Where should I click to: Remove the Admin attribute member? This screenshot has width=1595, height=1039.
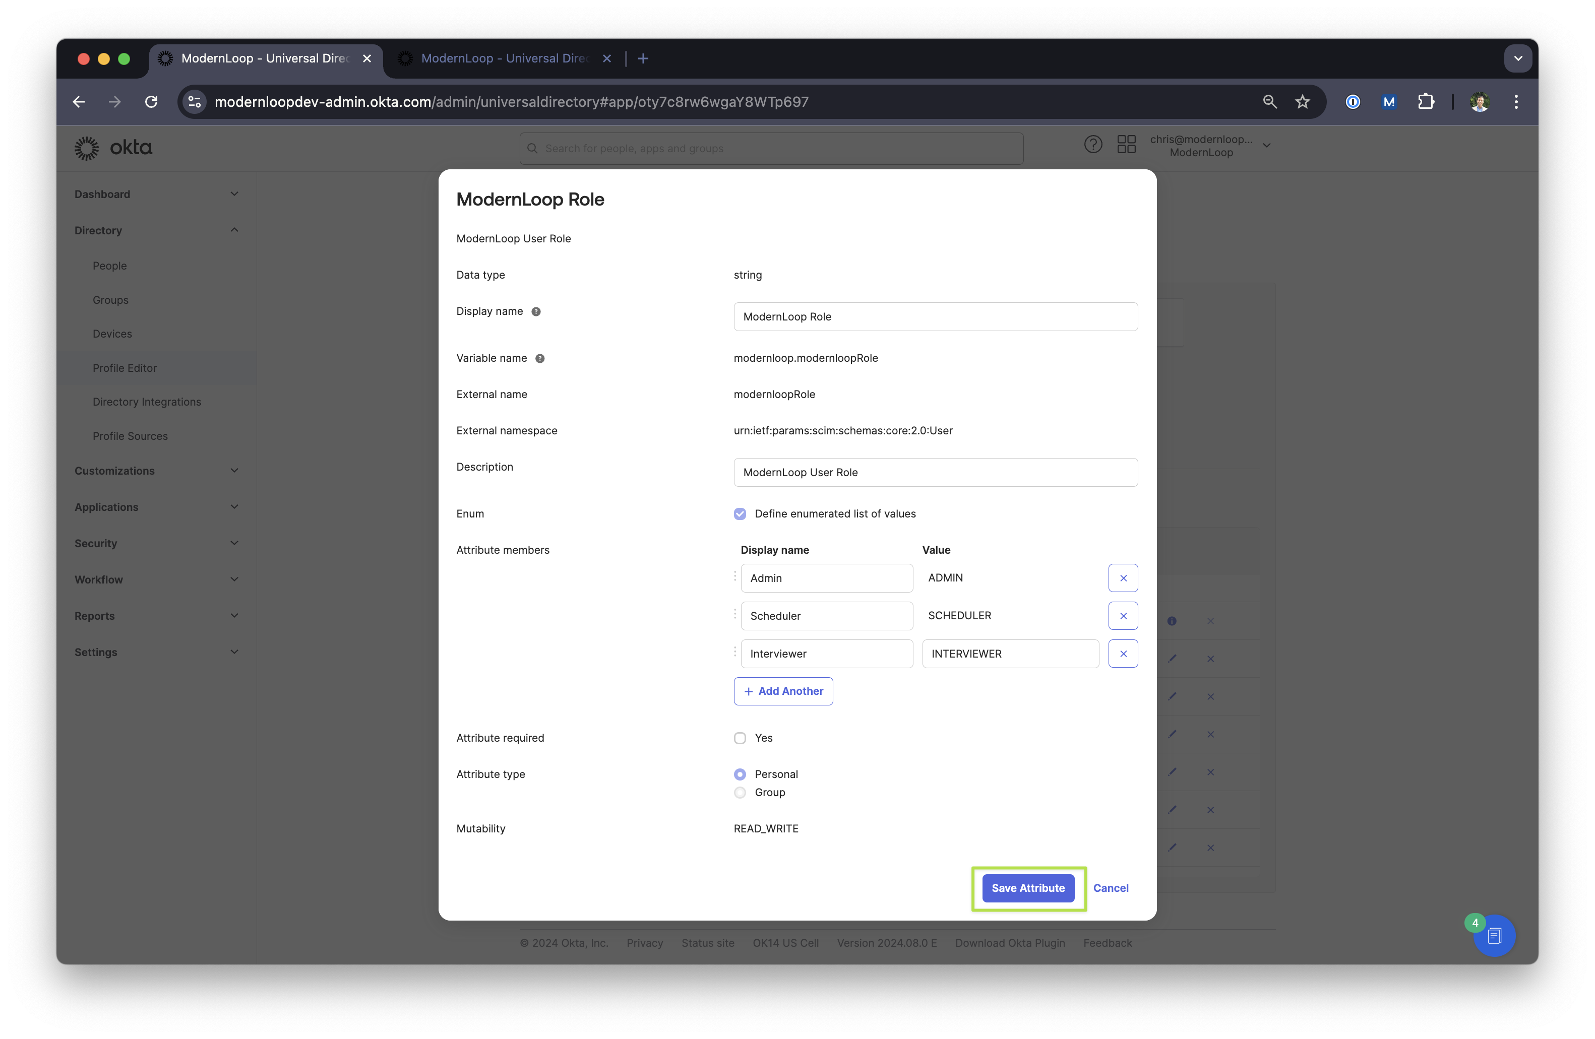tap(1123, 578)
